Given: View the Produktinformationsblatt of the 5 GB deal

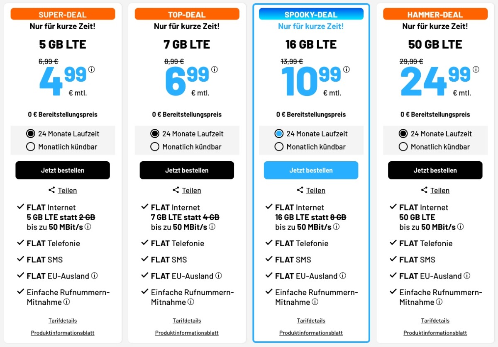Looking at the screenshot, I should point(62,332).
